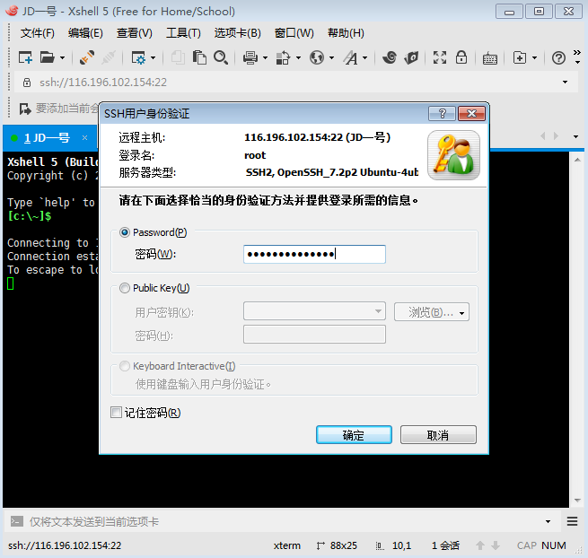The height and width of the screenshot is (558, 588).
Task: Click the 浏览(B)... button
Action: [432, 312]
